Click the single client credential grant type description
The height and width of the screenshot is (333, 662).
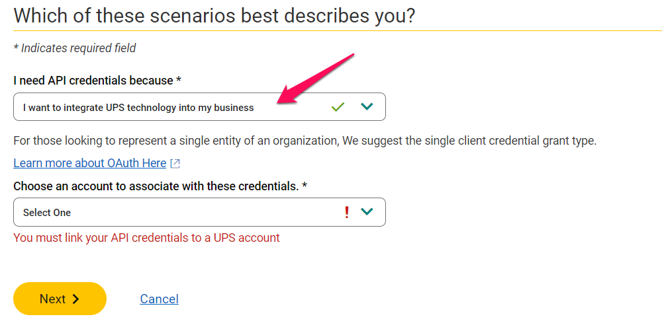point(305,140)
